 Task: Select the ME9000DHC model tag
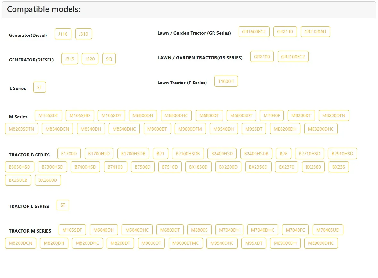pos(321,243)
